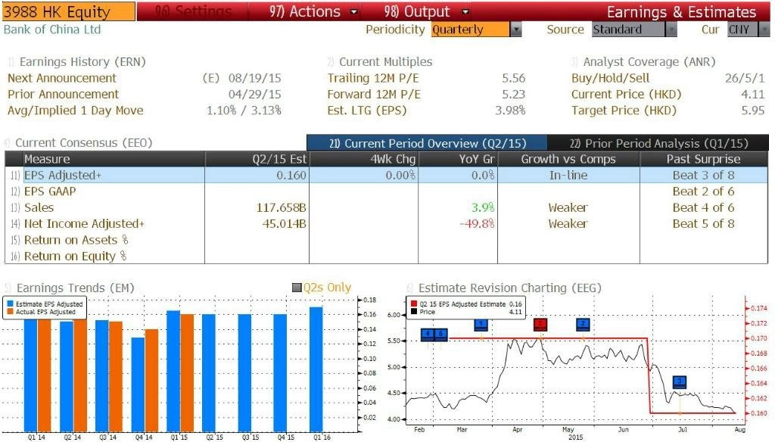Toggle the Q2s Only checkbox
The image size is (775, 442).
297,288
